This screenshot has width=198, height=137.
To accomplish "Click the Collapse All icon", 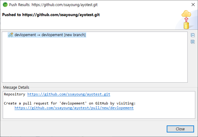I will 193,35.
